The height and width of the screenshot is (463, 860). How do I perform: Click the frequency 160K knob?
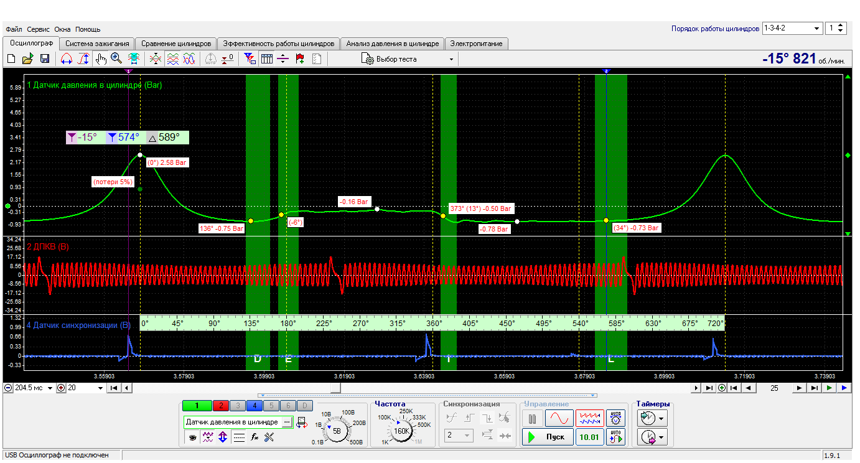pyautogui.click(x=401, y=431)
